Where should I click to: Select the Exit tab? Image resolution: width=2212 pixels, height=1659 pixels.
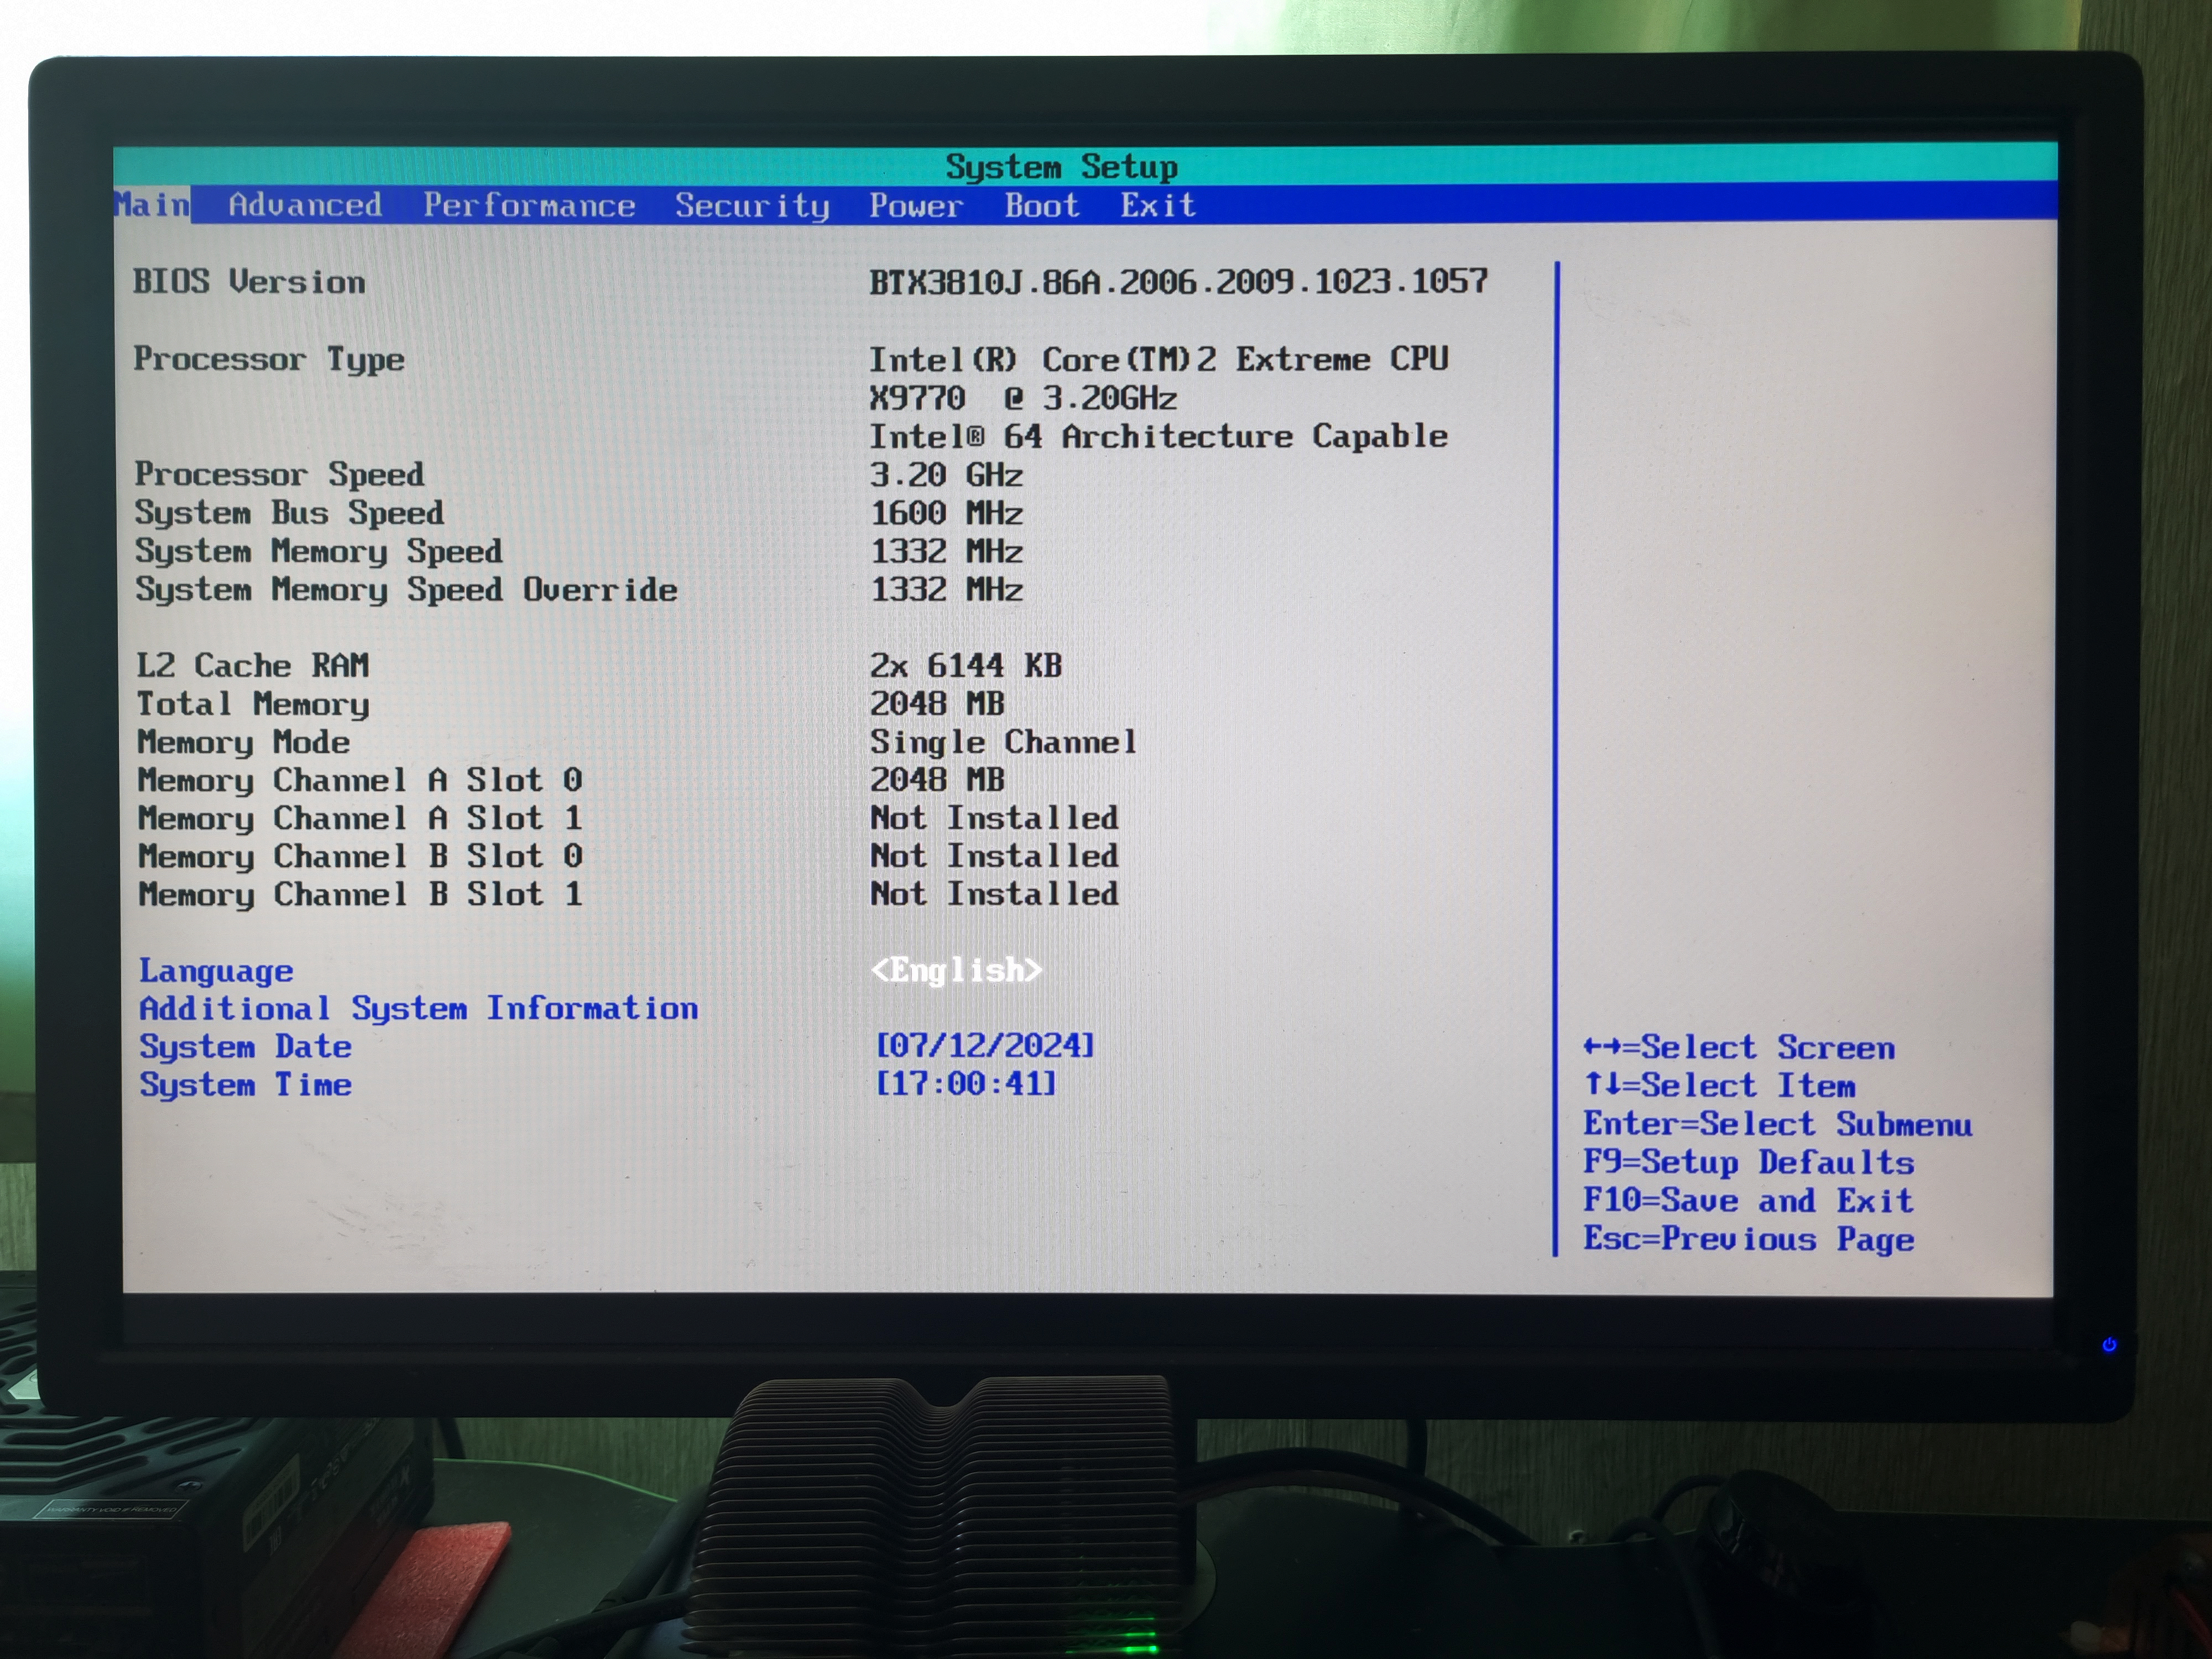[1157, 206]
